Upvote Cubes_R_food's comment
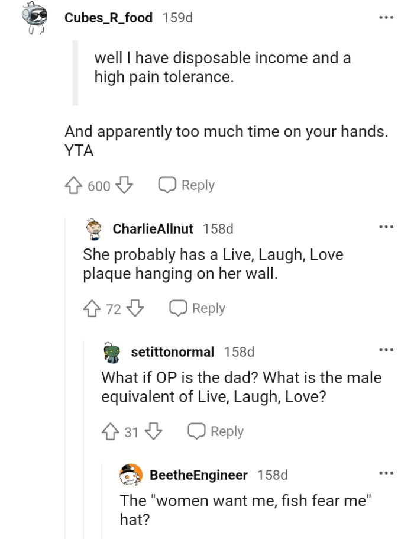 [72, 185]
